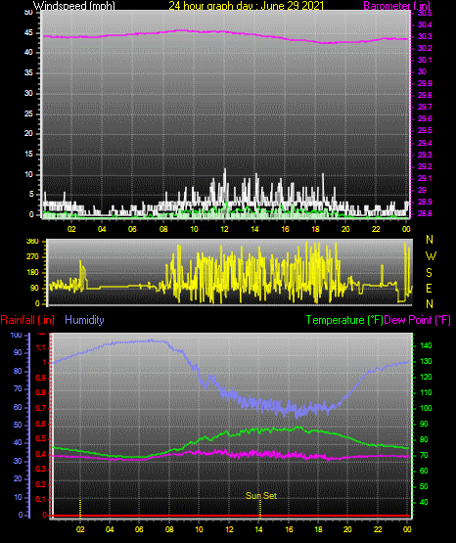Click 130 on the green temperature axis

click(x=426, y=361)
